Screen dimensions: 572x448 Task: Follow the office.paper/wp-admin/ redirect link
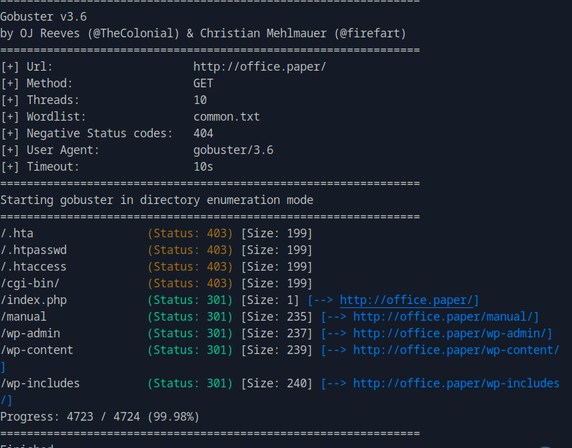452,333
